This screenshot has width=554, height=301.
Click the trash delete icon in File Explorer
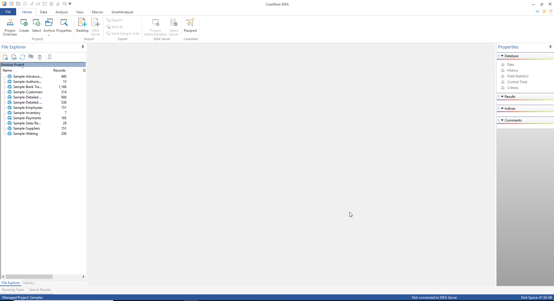40,57
